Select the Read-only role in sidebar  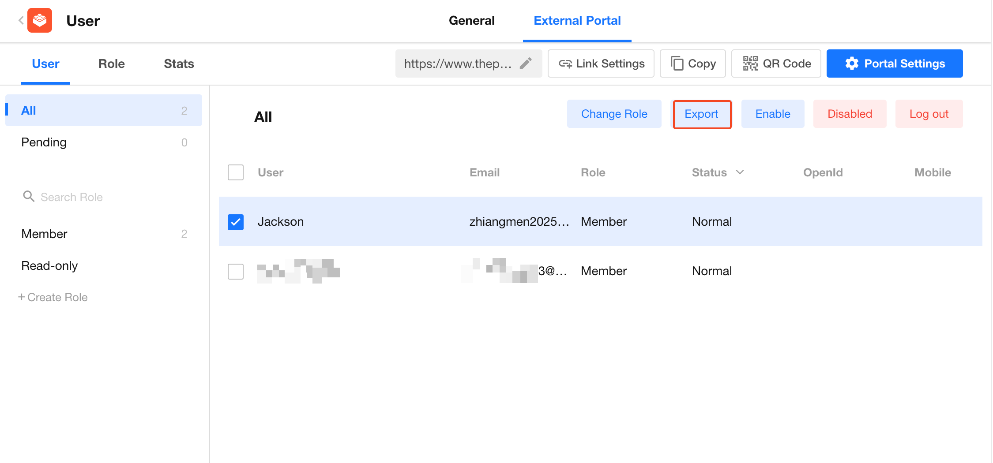point(49,265)
